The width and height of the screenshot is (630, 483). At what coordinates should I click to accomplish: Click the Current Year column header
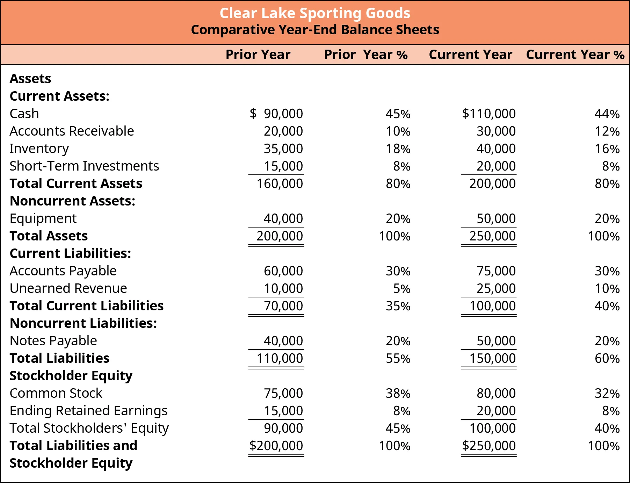470,55
